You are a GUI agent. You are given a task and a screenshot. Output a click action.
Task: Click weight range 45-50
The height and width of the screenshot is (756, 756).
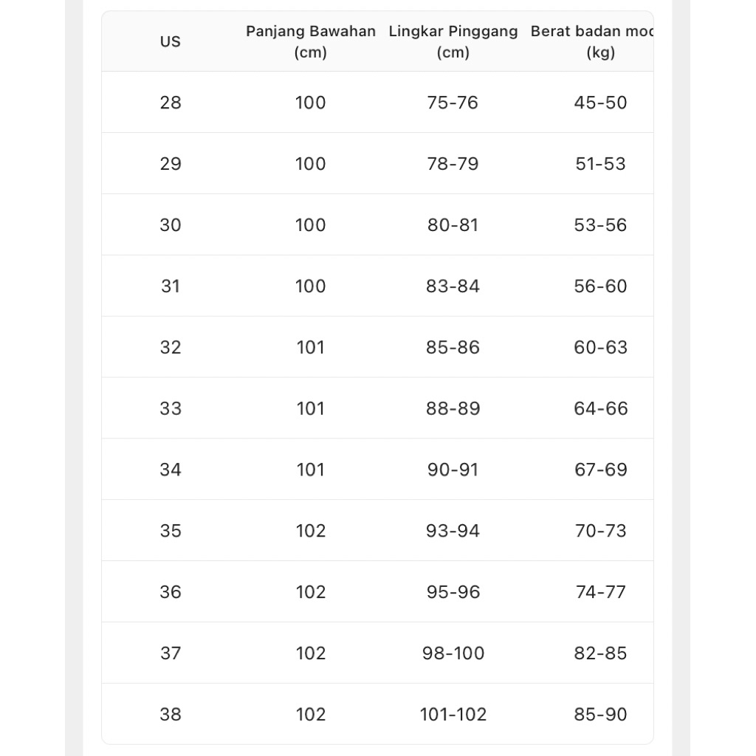(x=600, y=103)
